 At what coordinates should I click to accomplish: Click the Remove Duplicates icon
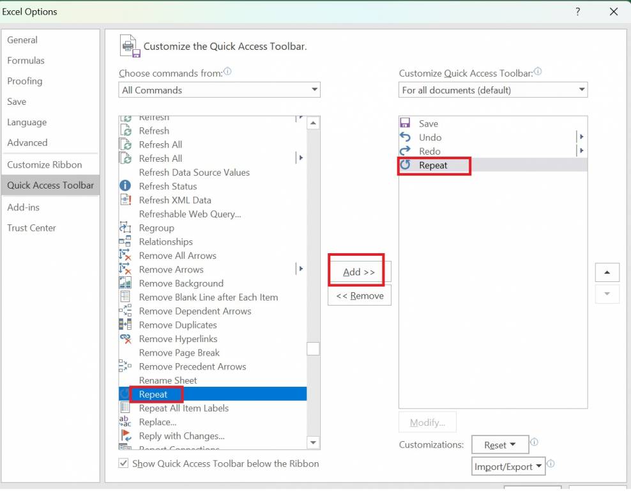coord(126,325)
